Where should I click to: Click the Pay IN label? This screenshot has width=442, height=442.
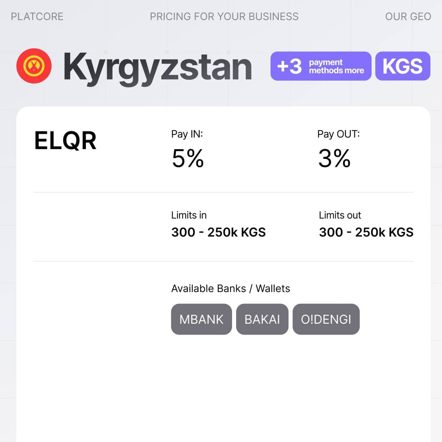pyautogui.click(x=187, y=134)
